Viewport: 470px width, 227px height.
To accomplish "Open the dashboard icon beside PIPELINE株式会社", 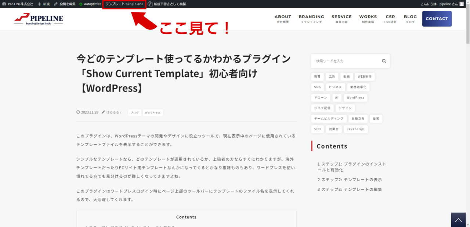I will [4, 4].
